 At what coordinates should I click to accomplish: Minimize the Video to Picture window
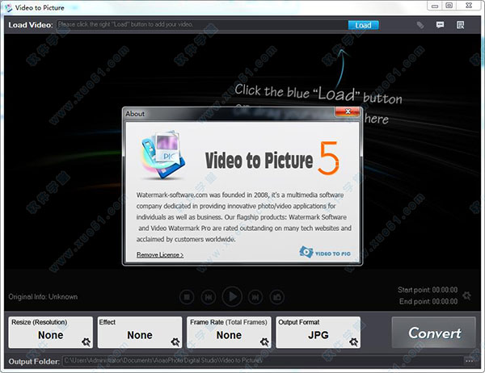pos(435,6)
